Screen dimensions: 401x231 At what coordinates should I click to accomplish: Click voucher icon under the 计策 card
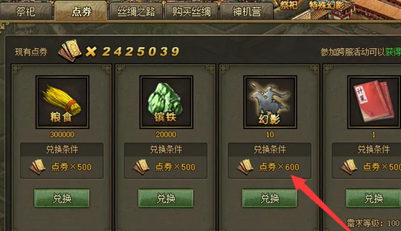[x=349, y=167]
